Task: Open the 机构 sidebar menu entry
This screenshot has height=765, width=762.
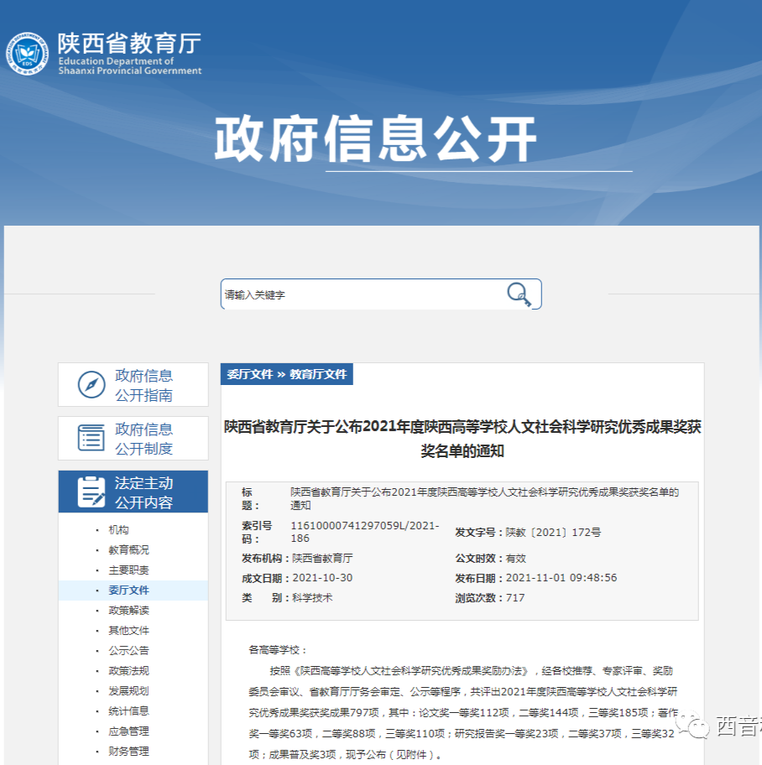Action: pyautogui.click(x=120, y=529)
